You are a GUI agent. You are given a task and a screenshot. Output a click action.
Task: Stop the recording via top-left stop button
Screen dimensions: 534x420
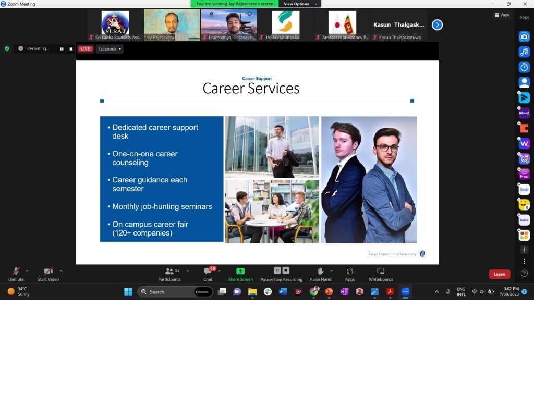click(71, 49)
